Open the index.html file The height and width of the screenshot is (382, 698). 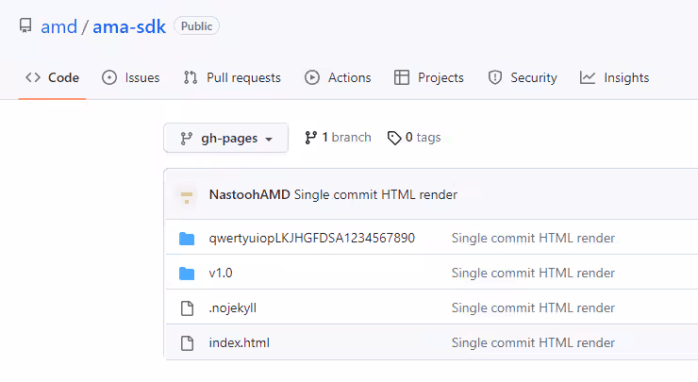[239, 342]
